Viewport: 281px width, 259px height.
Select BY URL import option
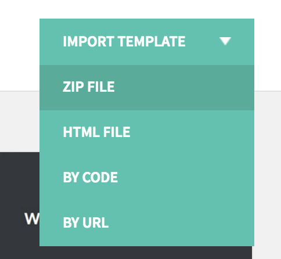click(x=147, y=223)
